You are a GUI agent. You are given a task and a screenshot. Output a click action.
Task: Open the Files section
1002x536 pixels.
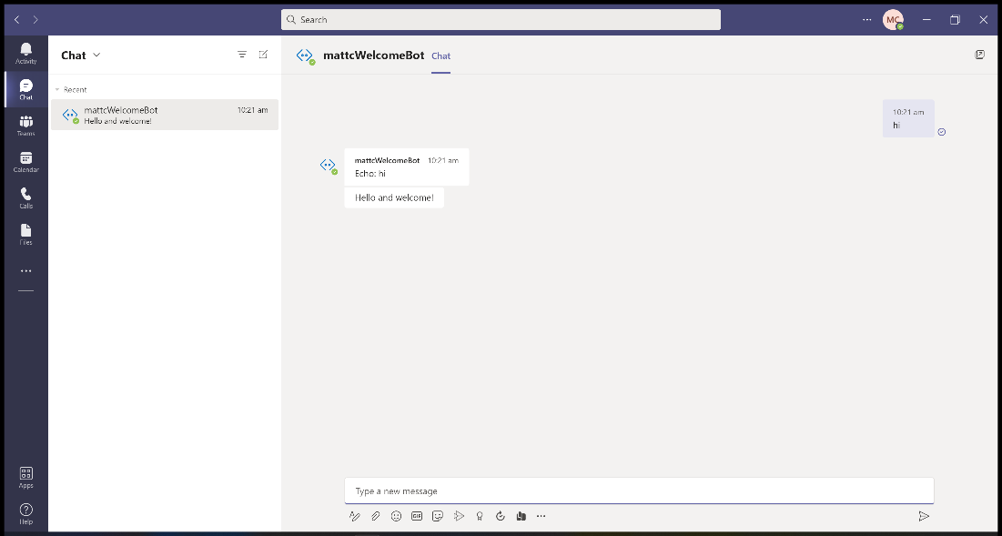(25, 235)
